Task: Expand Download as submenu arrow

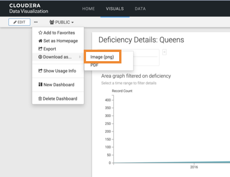Action: pos(80,57)
